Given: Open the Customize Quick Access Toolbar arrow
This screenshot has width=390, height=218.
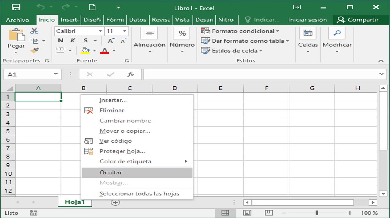Looking at the screenshot, I should pyautogui.click(x=119, y=7).
